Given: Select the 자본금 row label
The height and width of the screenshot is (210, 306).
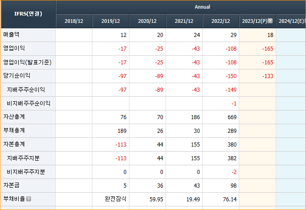Looking at the screenshot, I should 11,185.
